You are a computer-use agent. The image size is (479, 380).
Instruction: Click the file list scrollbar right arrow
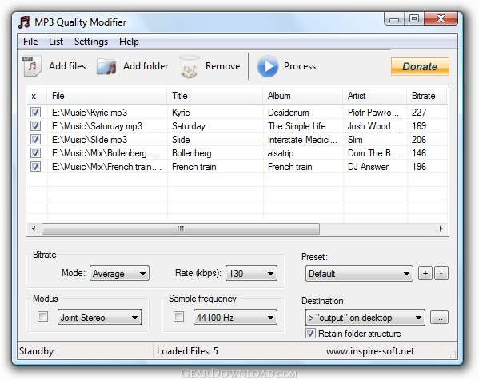pos(441,228)
